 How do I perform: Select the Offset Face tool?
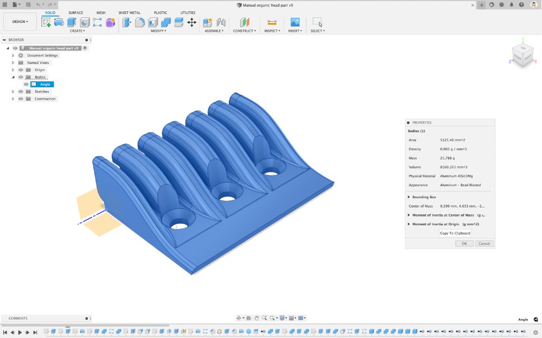[x=179, y=22]
